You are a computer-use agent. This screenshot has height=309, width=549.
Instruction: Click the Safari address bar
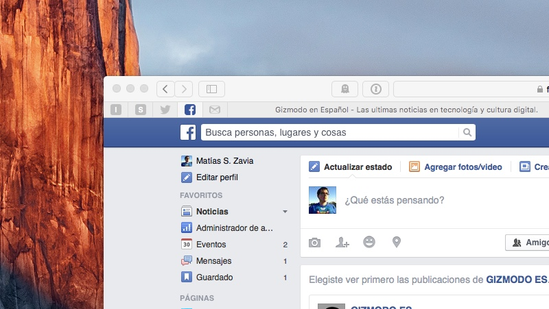point(471,89)
